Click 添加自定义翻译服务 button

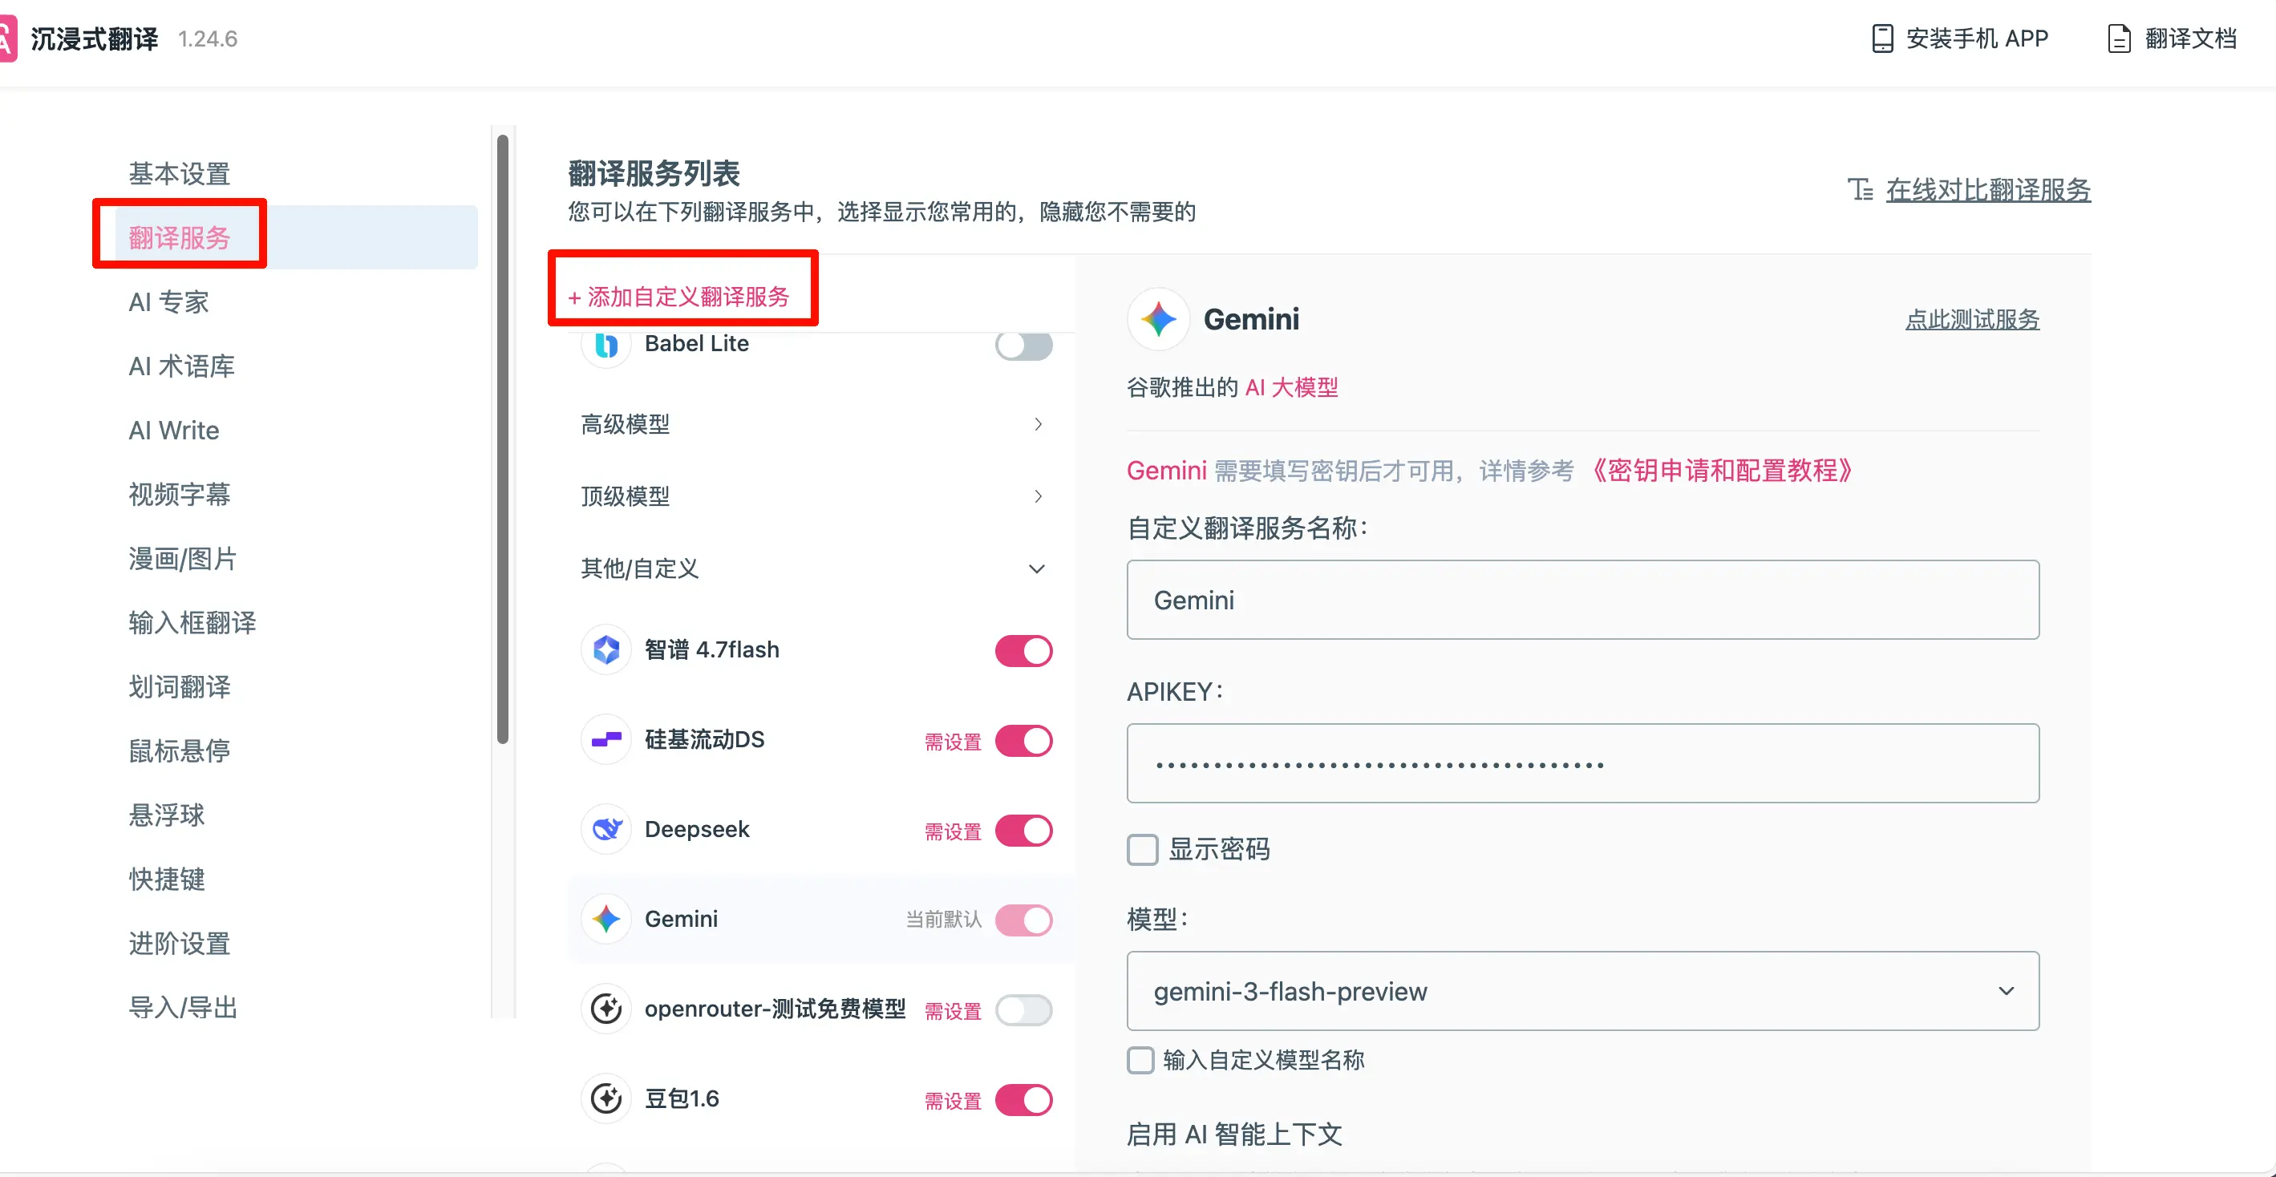point(678,297)
